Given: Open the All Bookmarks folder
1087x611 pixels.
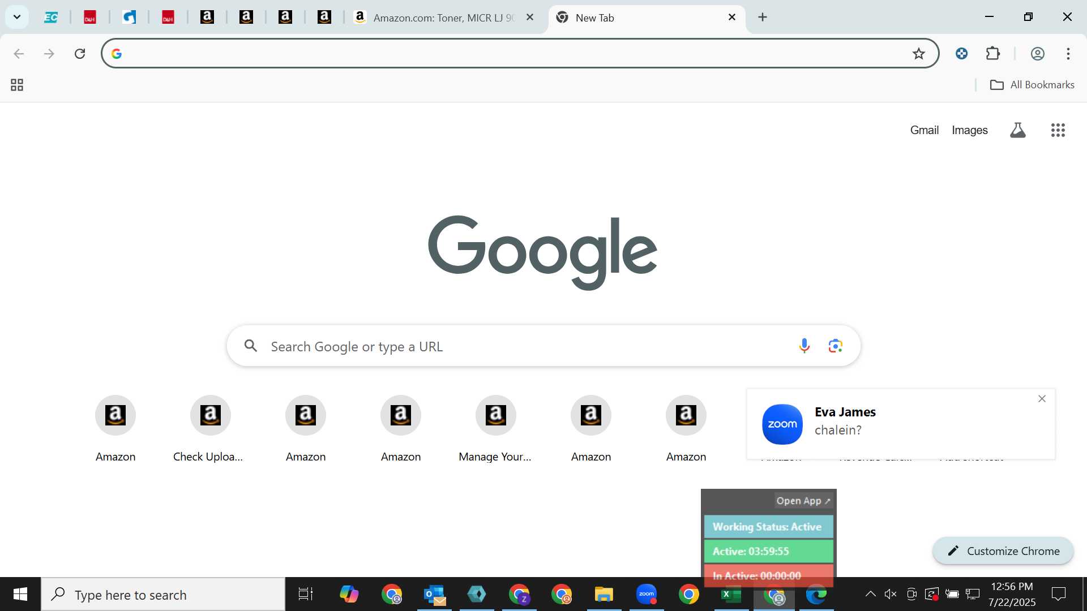Looking at the screenshot, I should [x=1032, y=85].
